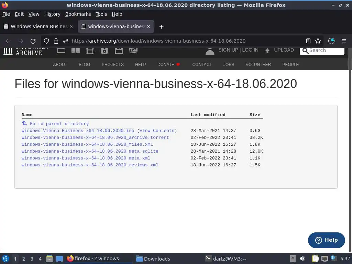
Task: Open the ABOUT nav link
Action: (60, 64)
